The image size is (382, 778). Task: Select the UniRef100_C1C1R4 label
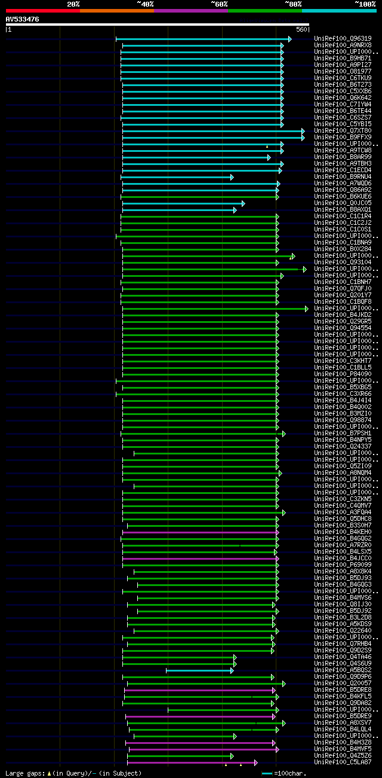click(x=343, y=216)
